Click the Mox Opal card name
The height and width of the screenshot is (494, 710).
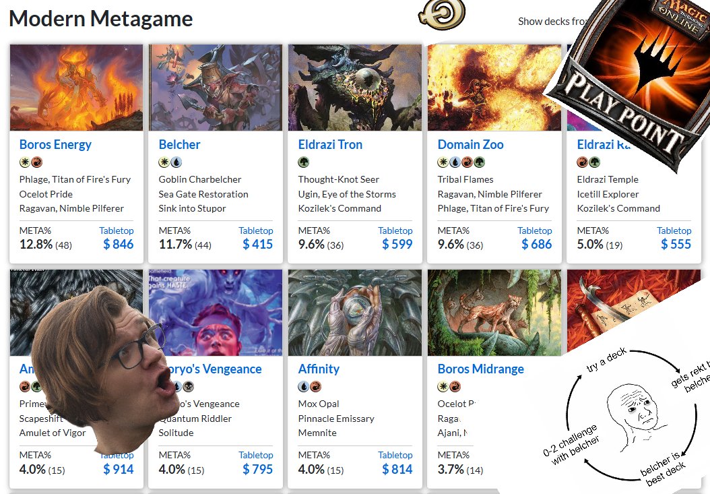(x=319, y=404)
